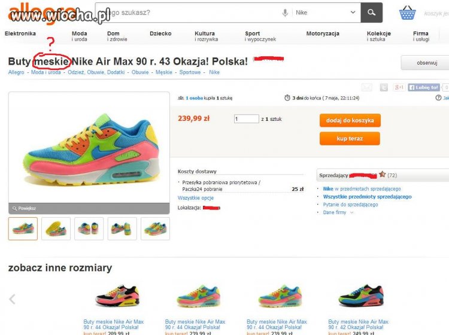Screen dimensions: 449x335
Task: Click the Powiększ magnifier under the photo
Action: (x=24, y=208)
